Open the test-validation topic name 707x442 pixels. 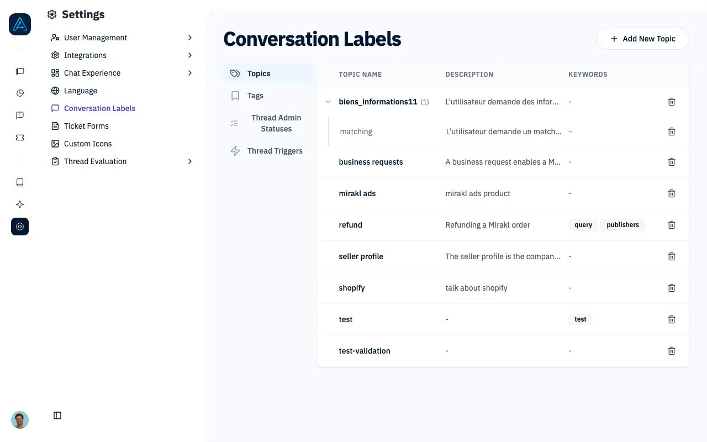tap(364, 351)
